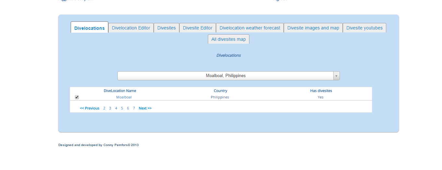This screenshot has width=442, height=170.
Task: Jump to page 2 of the results
Action: 104,108
